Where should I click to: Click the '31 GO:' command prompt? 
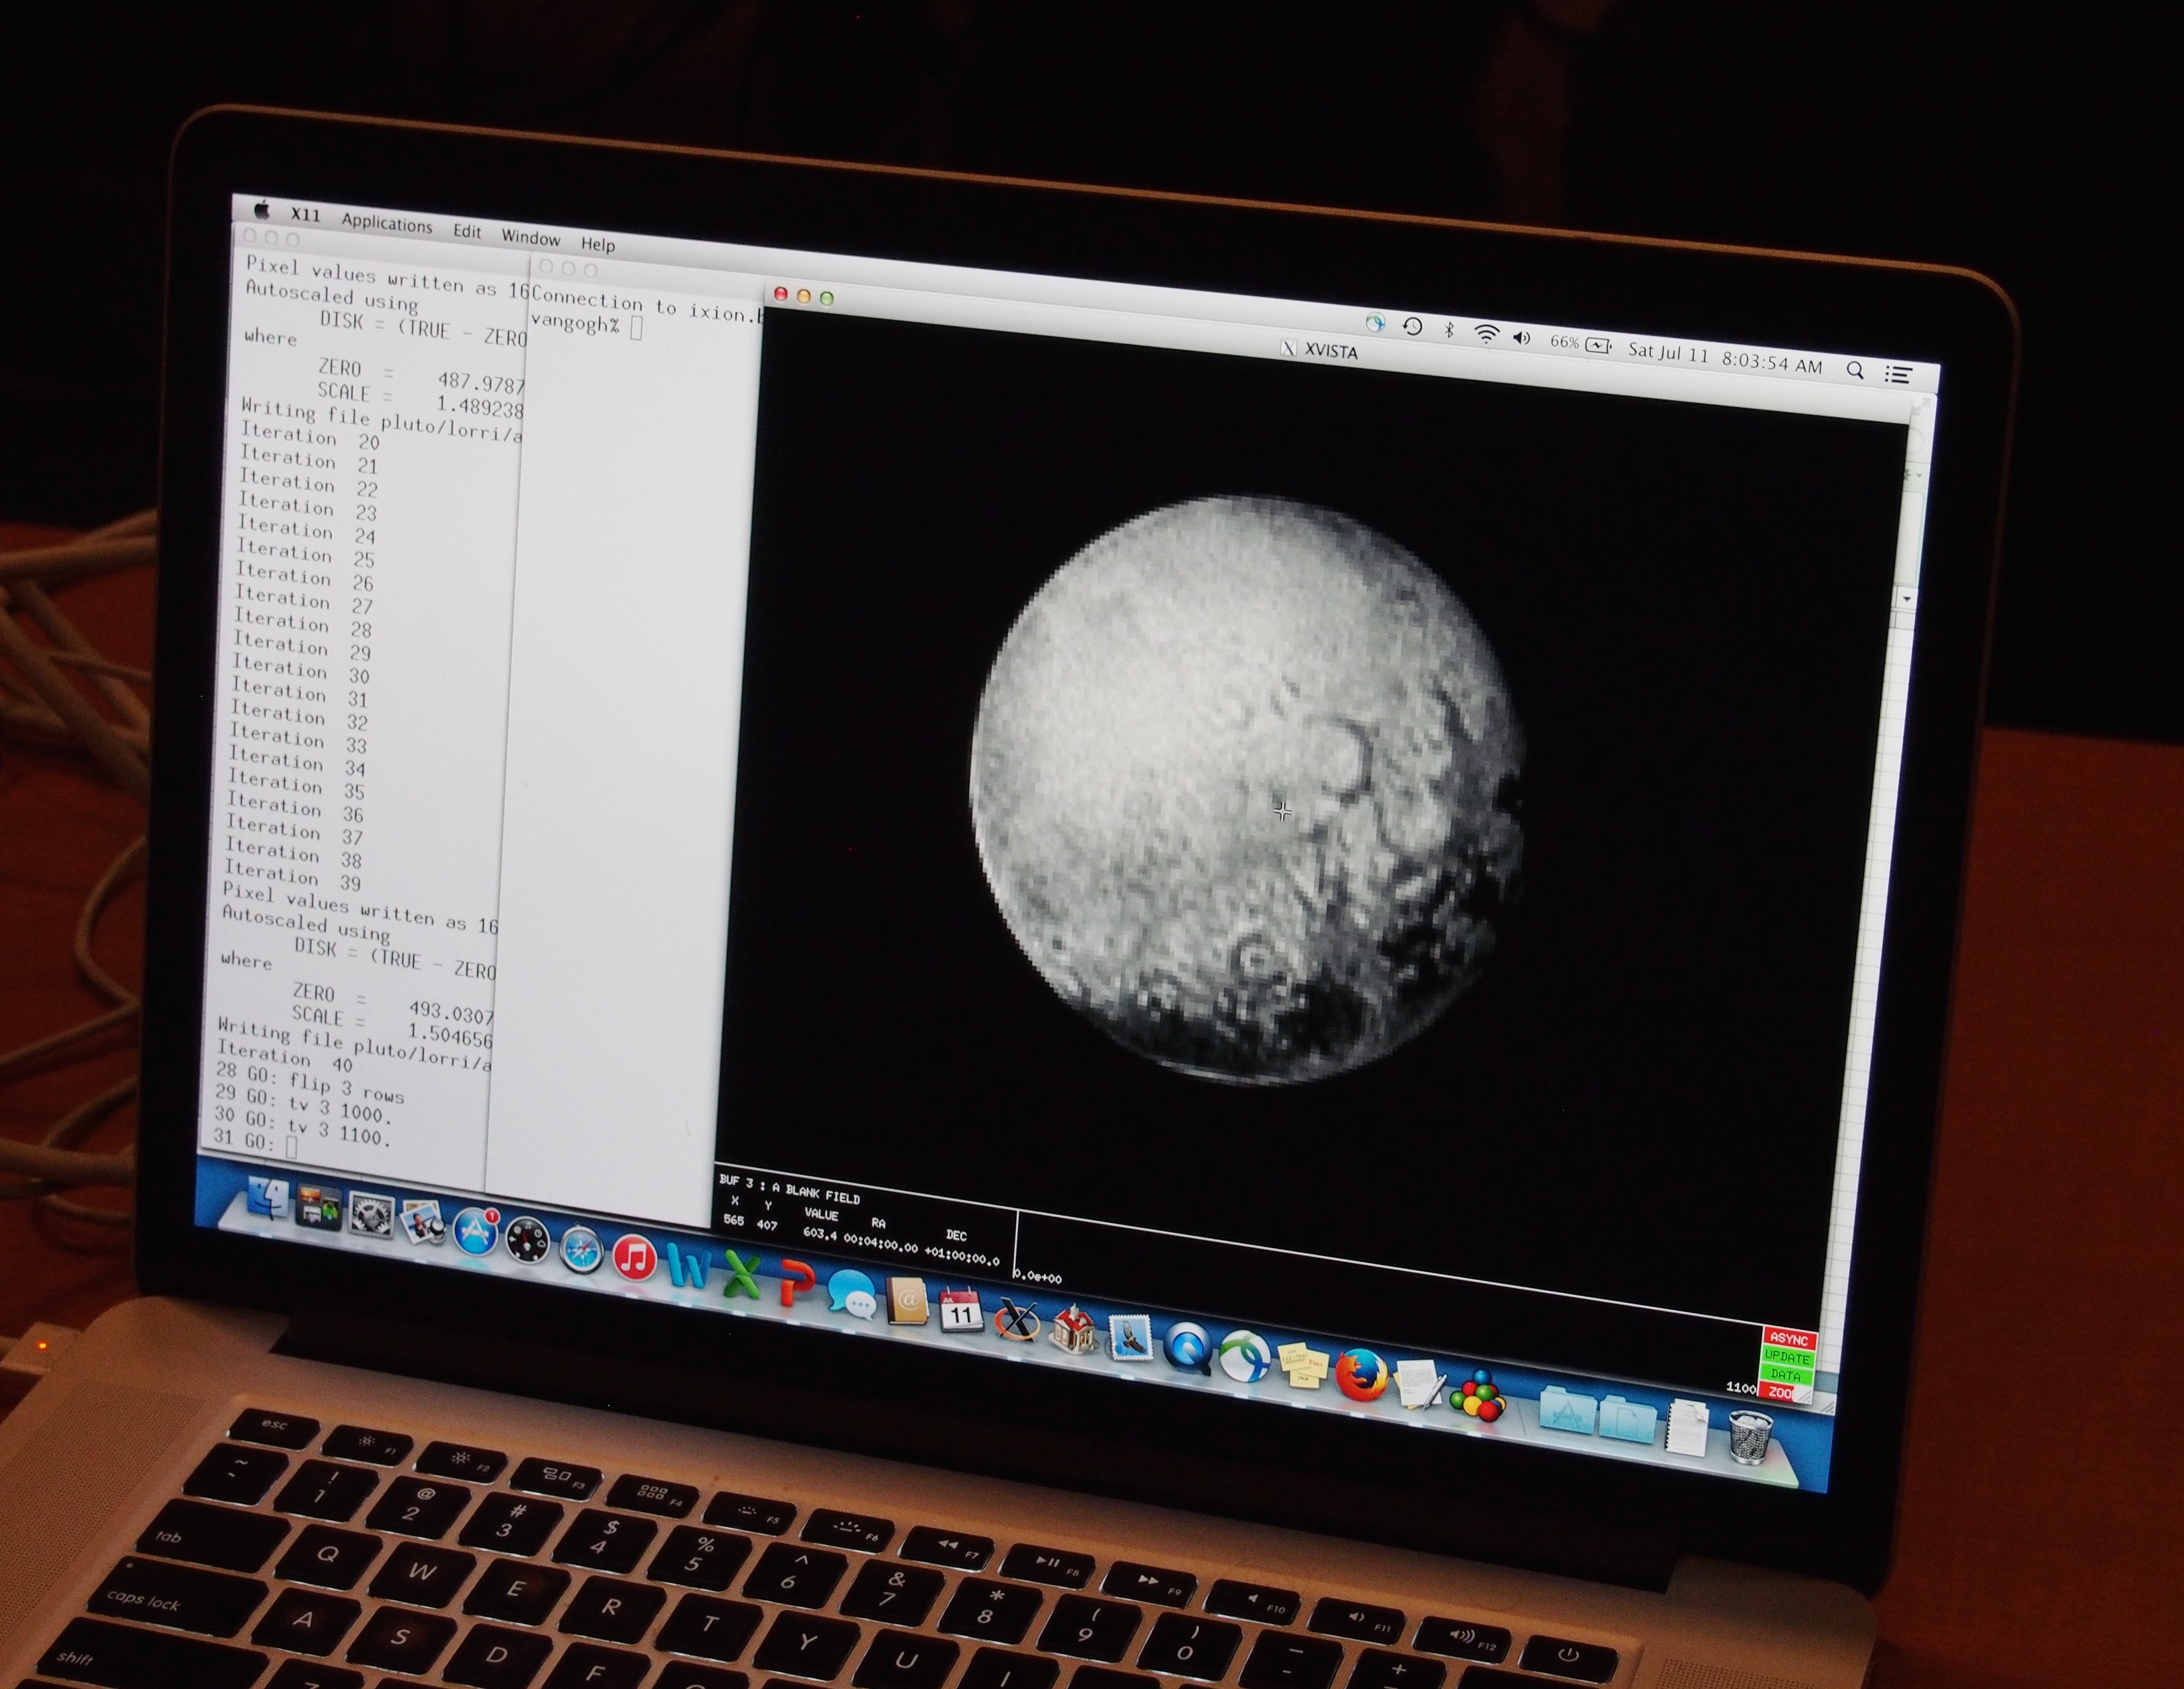pyautogui.click(x=244, y=1140)
